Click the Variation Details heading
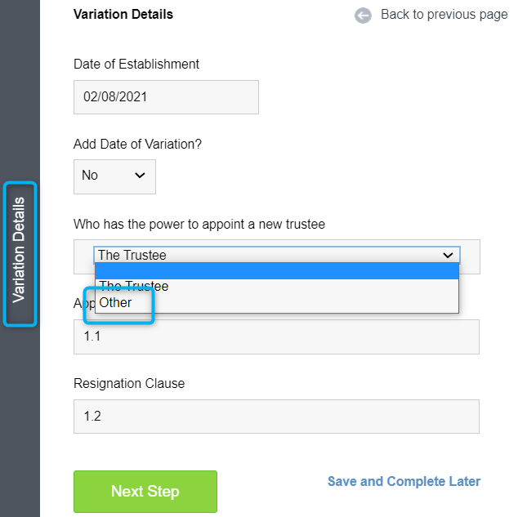 click(123, 14)
